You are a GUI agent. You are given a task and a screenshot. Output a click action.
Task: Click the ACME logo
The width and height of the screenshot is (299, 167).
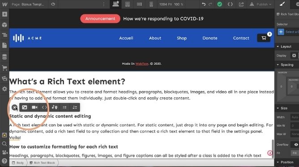(x=27, y=38)
